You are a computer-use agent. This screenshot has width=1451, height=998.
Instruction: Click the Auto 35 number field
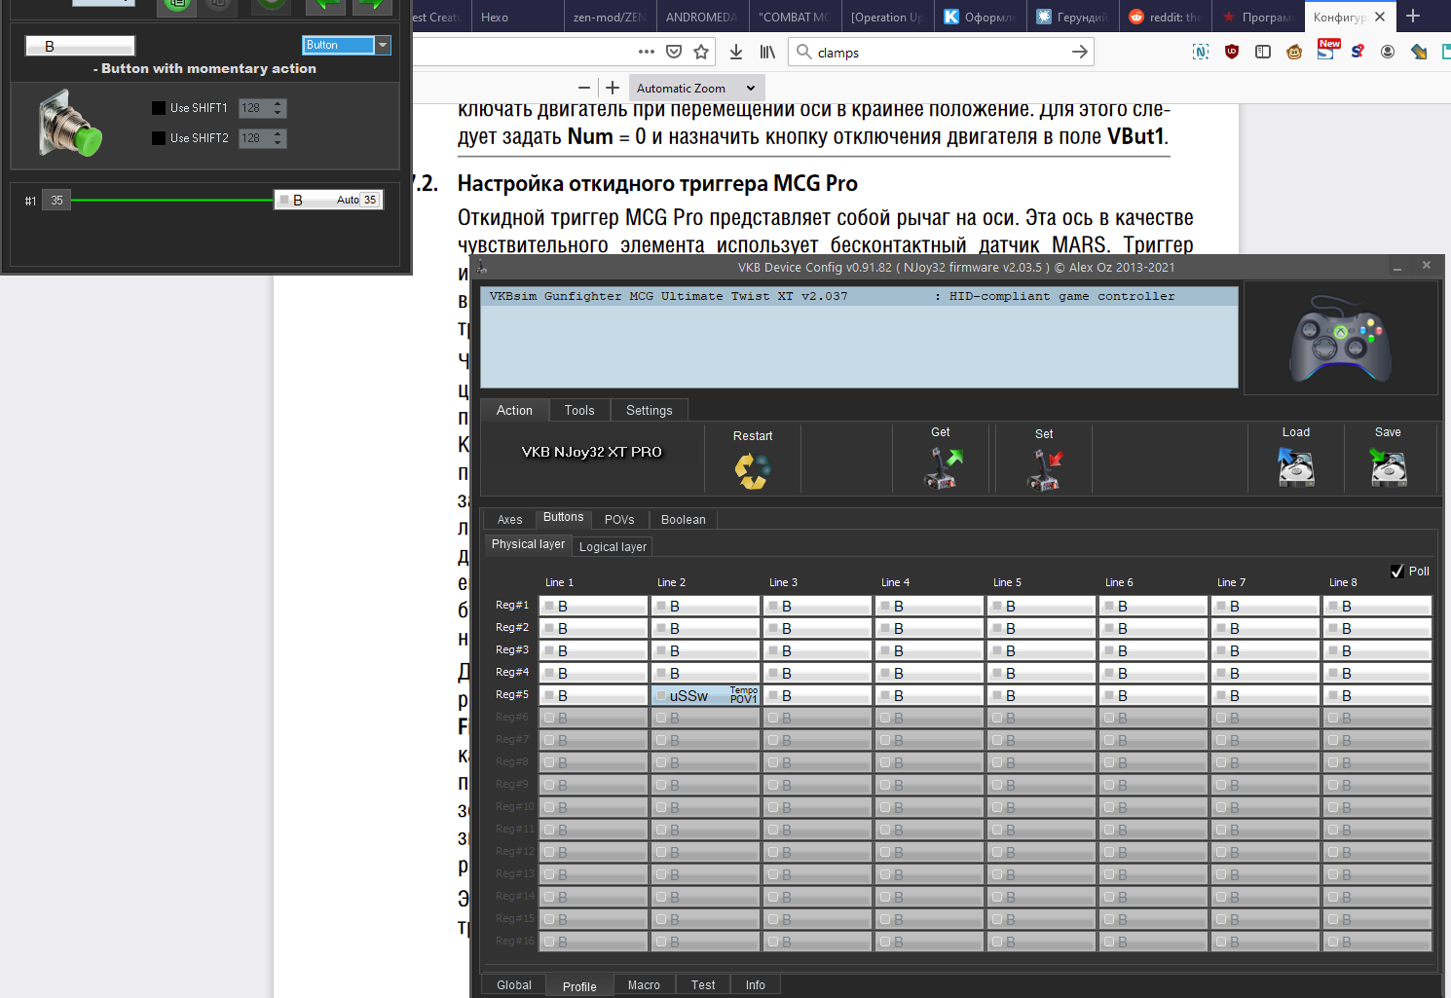click(370, 200)
